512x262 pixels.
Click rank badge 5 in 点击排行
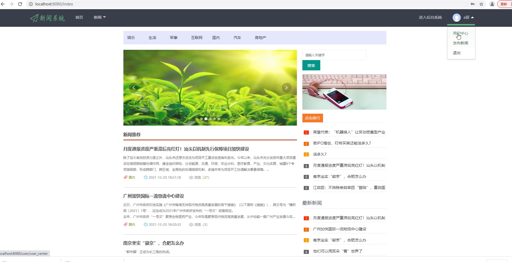coord(306,177)
